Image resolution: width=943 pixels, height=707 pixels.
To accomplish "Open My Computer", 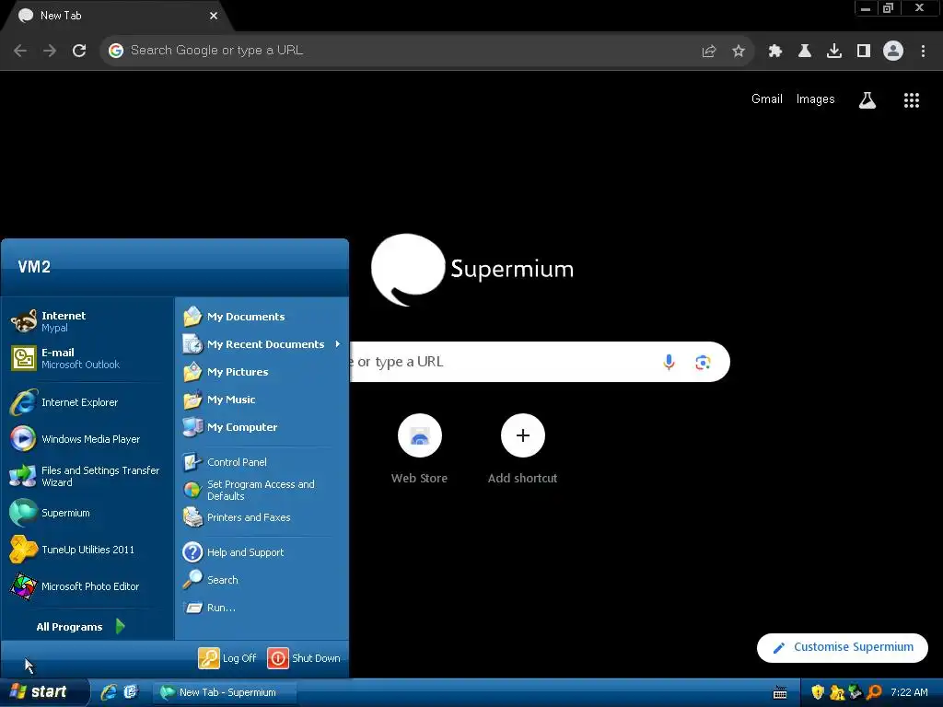I will (x=262, y=427).
